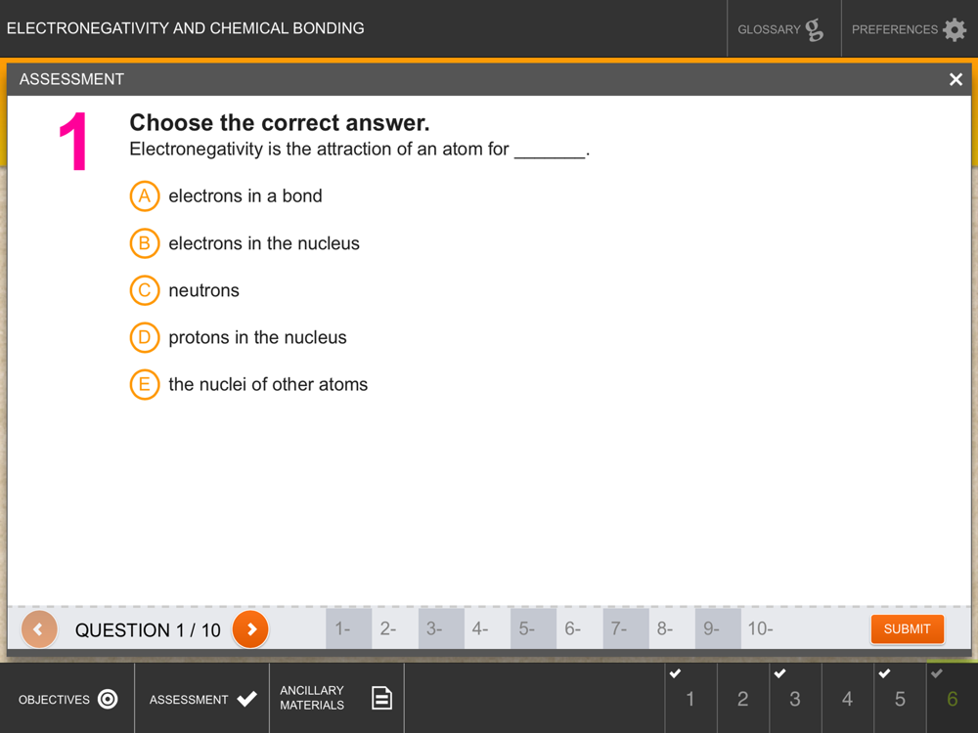Image resolution: width=978 pixels, height=733 pixels.
Task: Open the Glossary icon
Action: pos(814,29)
